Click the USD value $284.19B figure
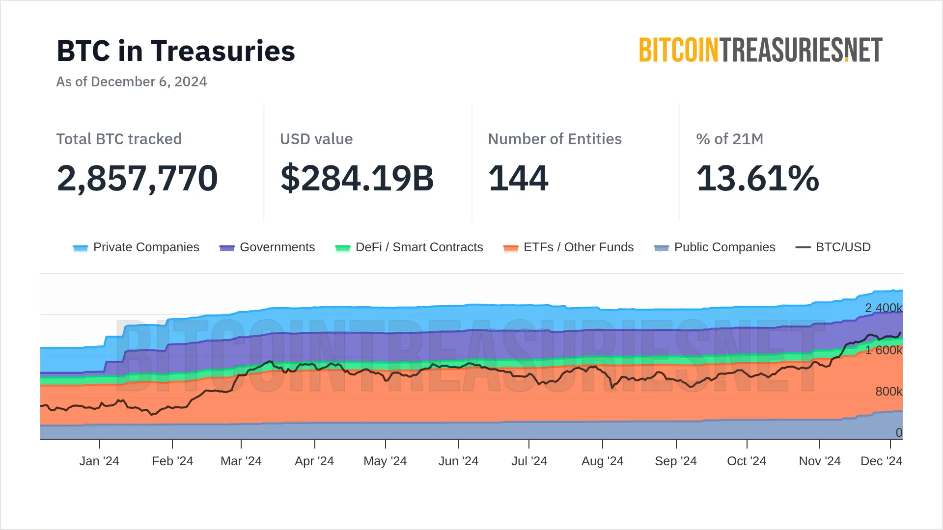The image size is (943, 530). click(357, 178)
